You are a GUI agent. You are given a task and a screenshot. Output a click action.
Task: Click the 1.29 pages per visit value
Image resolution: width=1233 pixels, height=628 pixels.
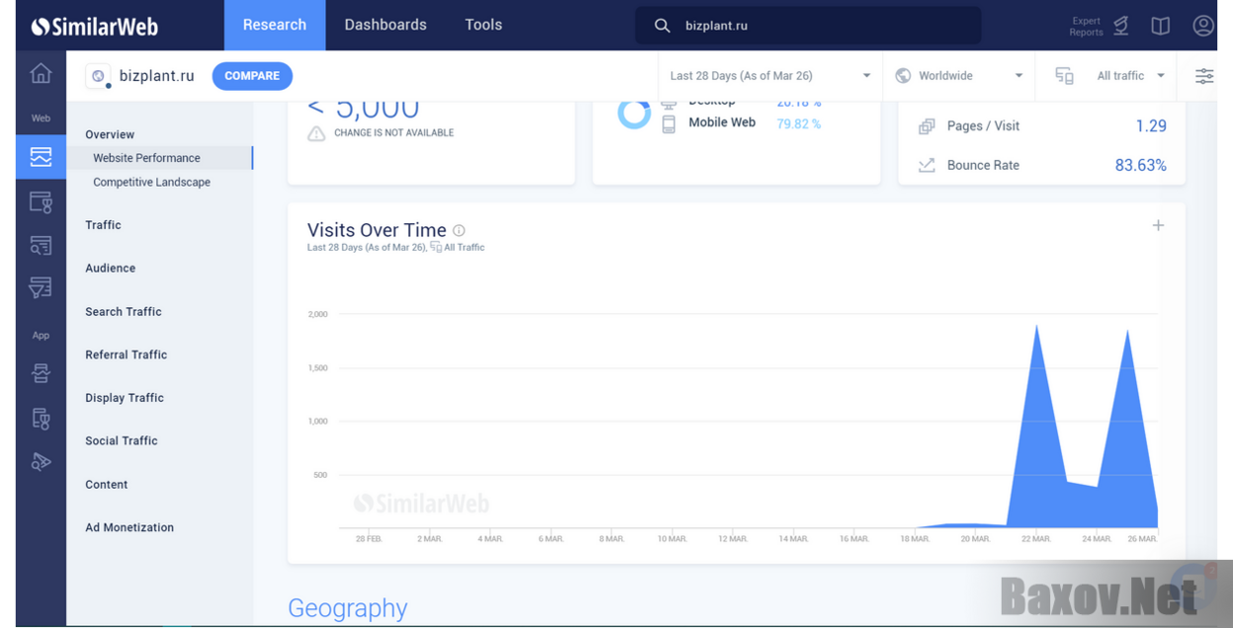pos(1151,125)
